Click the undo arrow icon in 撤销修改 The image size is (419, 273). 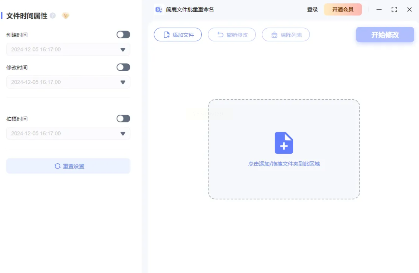coord(220,35)
